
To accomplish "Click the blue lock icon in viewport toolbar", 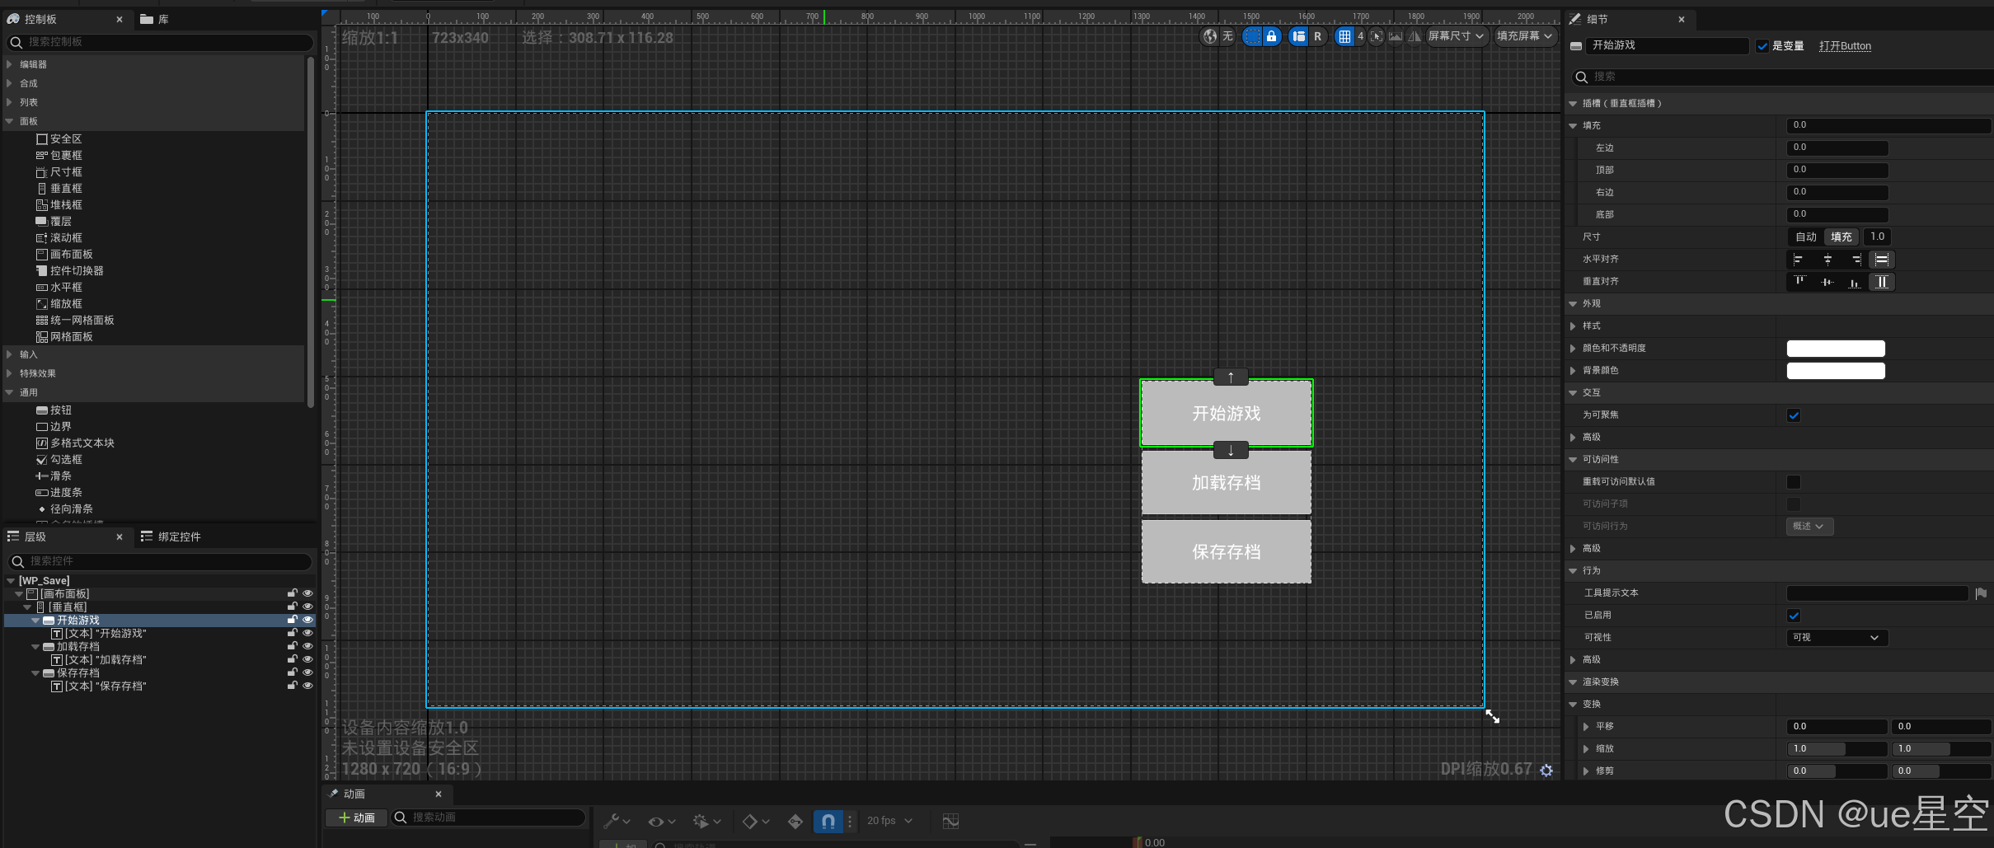I will click(1271, 36).
